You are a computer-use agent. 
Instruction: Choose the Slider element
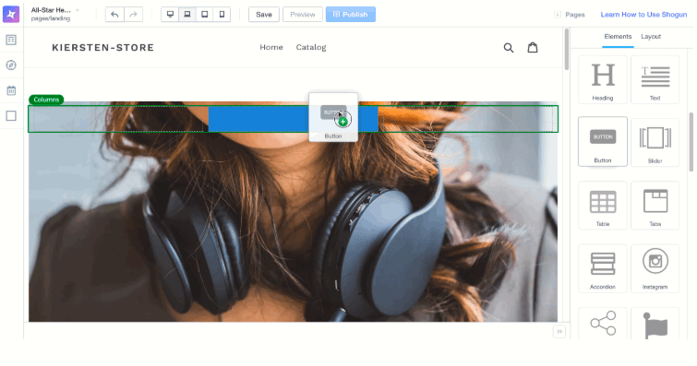pos(655,142)
